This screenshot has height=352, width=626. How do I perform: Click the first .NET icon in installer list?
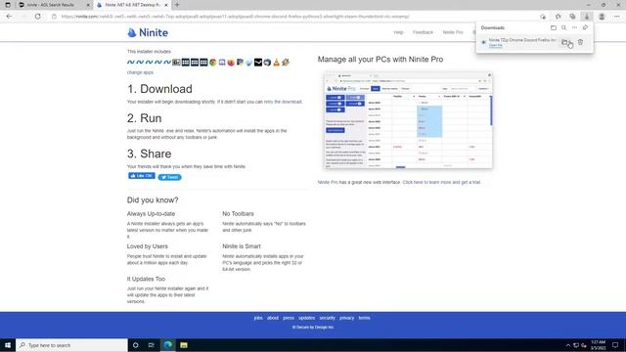coord(131,63)
